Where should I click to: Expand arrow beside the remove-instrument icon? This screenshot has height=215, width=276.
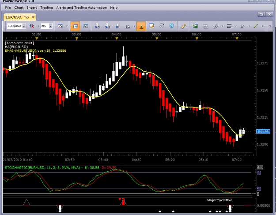point(38,26)
